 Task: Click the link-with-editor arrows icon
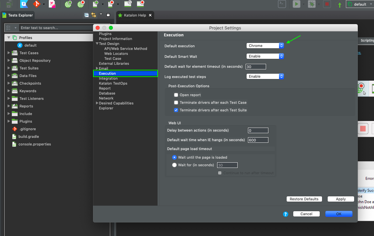pos(94,15)
